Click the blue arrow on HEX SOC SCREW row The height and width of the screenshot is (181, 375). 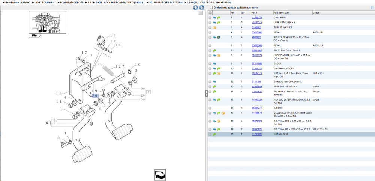point(214,100)
